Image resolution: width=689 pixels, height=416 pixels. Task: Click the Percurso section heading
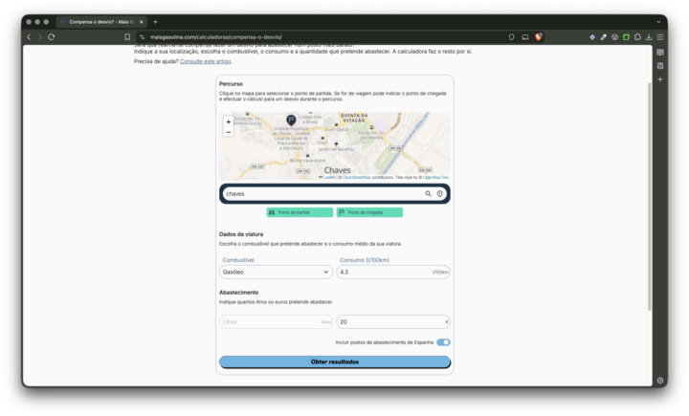pyautogui.click(x=231, y=83)
